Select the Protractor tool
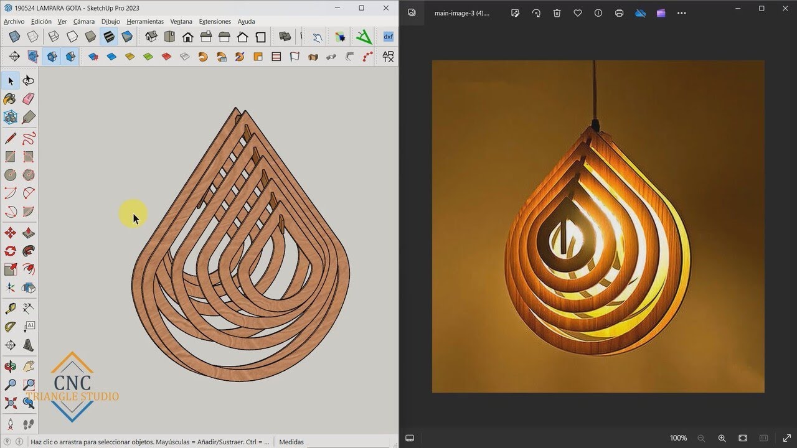The height and width of the screenshot is (448, 797). pos(11,327)
